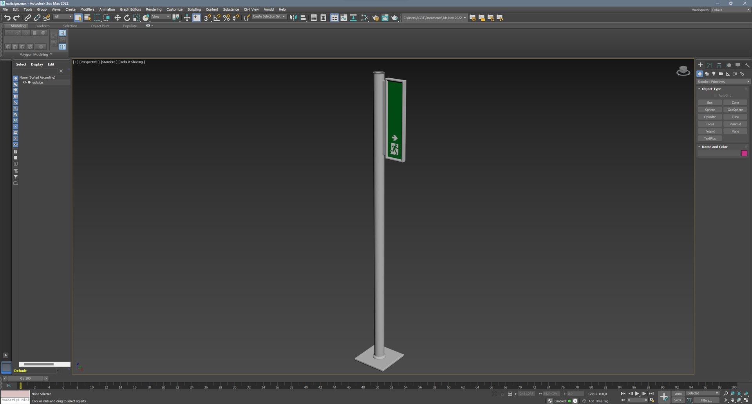This screenshot has width=752, height=404.
Task: Open the Utilities wrench panel
Action: pos(747,65)
